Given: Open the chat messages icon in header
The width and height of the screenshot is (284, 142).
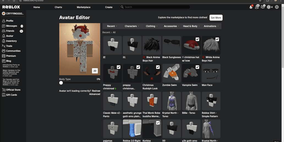Looking at the screenshot, I should tap(263, 7).
